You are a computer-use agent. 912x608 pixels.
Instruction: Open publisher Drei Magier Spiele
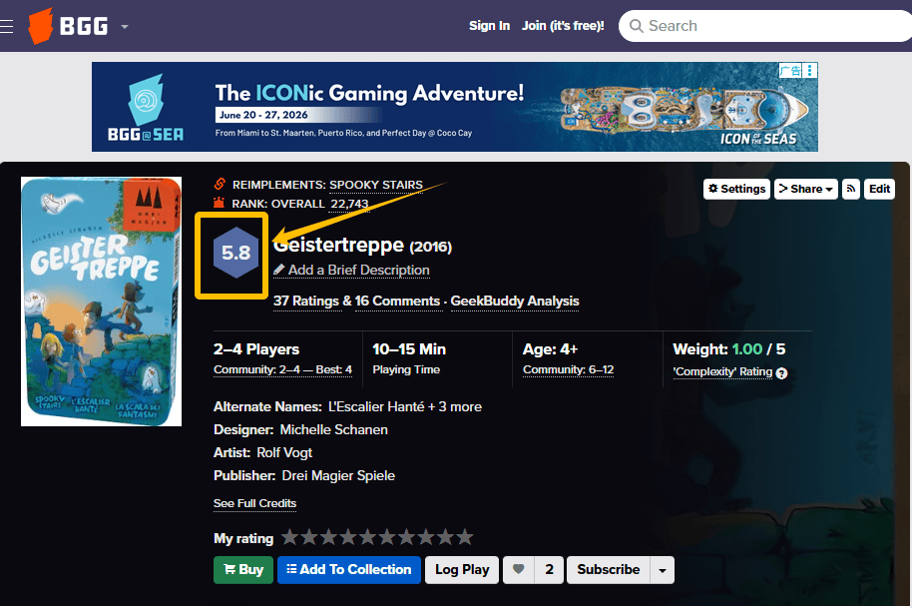point(338,476)
